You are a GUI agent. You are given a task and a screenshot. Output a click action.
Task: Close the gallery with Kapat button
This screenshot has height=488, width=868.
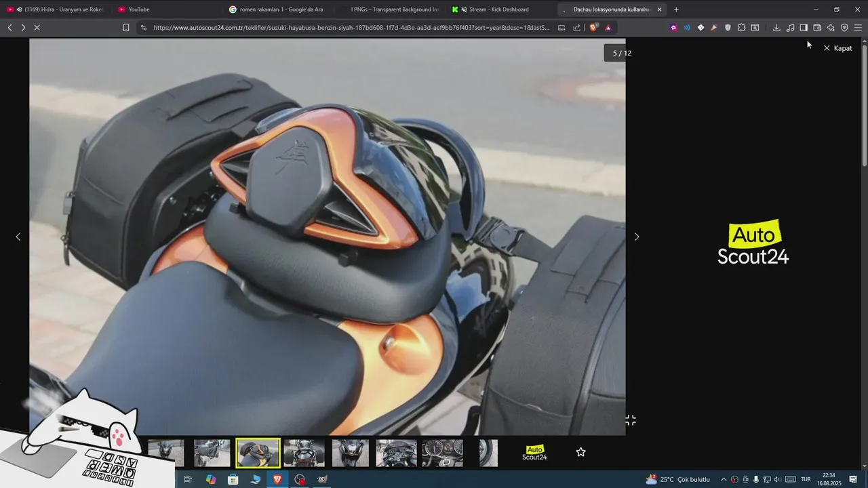coord(837,48)
